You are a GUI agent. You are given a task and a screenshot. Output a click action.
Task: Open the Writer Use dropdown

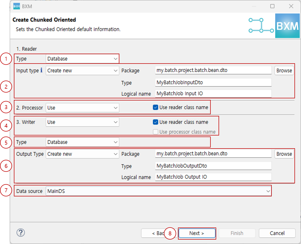point(82,122)
